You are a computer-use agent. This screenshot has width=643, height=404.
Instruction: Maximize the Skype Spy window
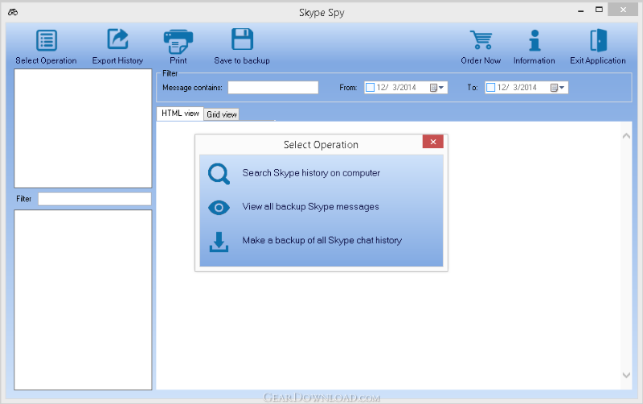(599, 10)
